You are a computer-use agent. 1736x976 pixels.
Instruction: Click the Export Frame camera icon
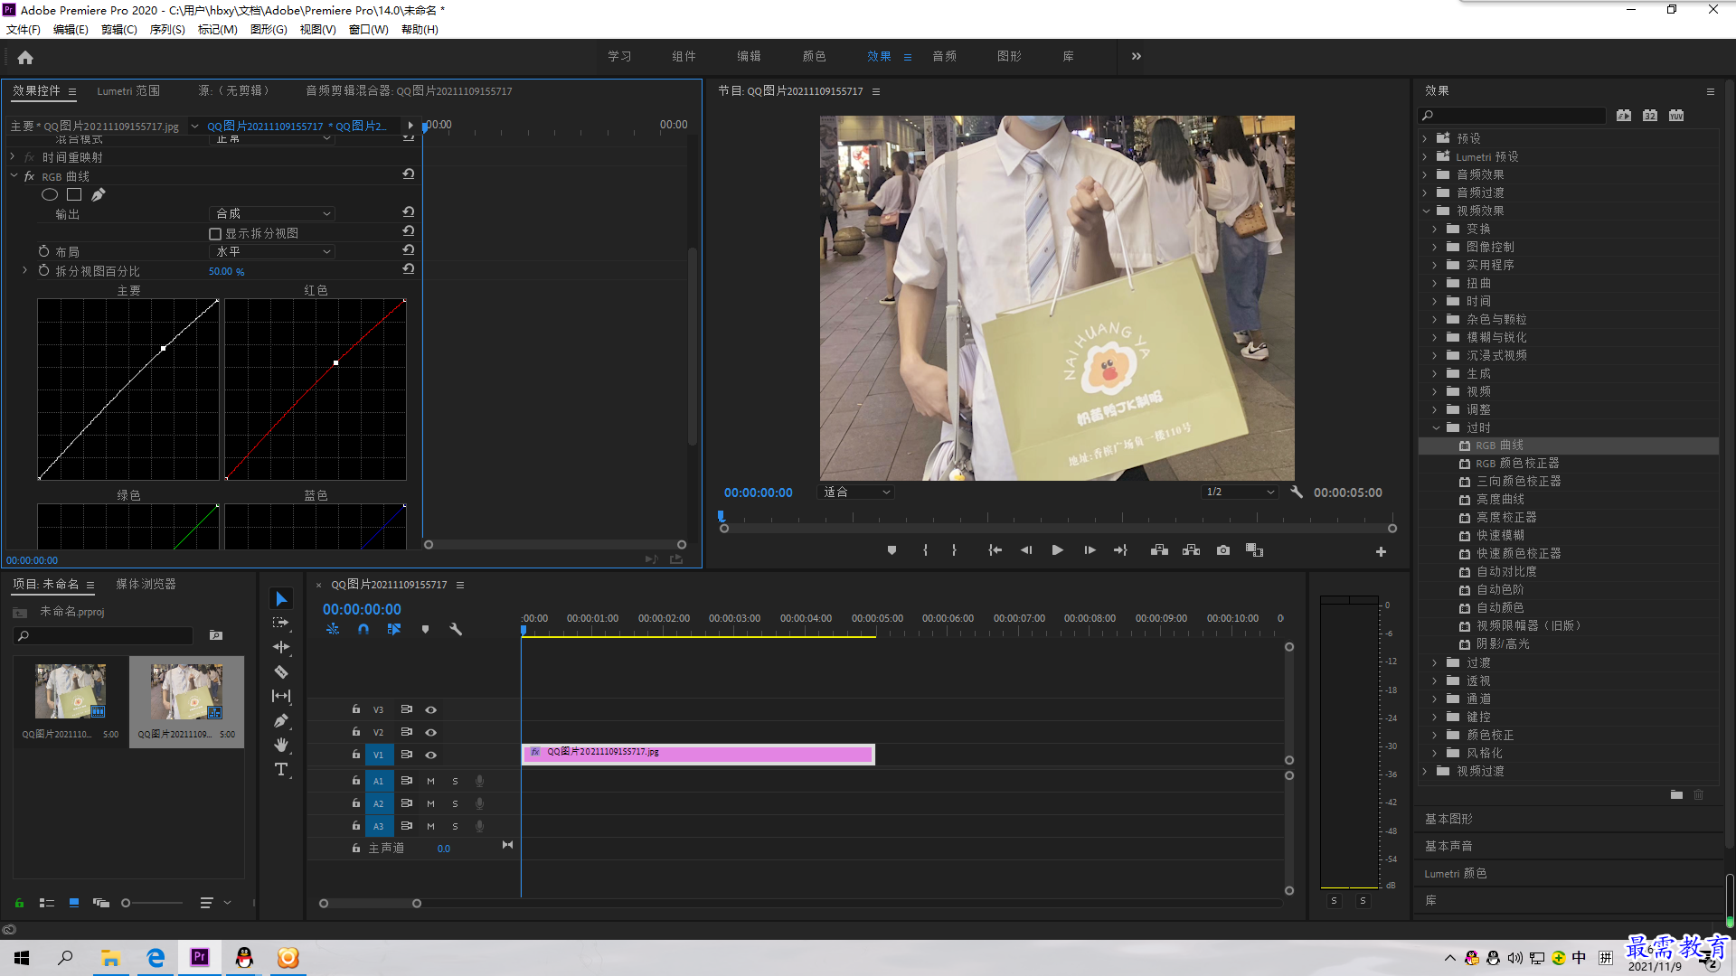point(1223,550)
